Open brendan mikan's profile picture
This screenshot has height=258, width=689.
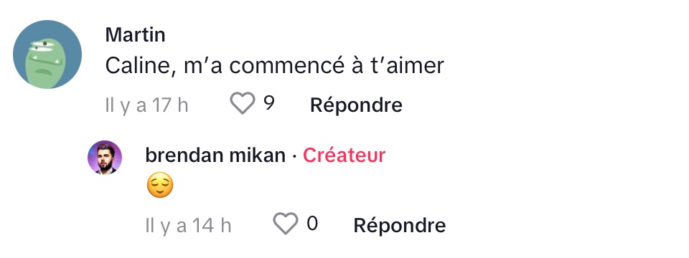[x=105, y=158]
